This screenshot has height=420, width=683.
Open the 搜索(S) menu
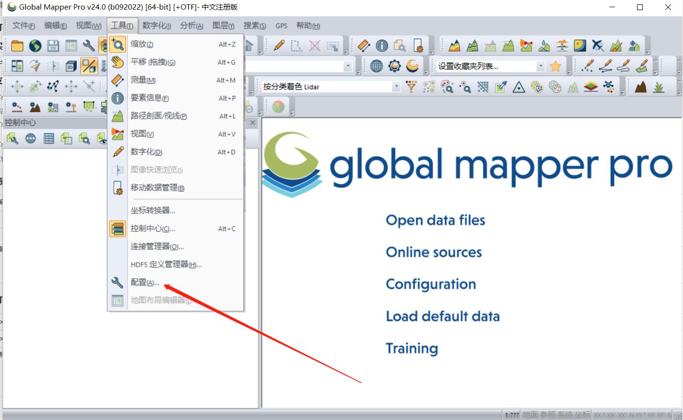255,25
